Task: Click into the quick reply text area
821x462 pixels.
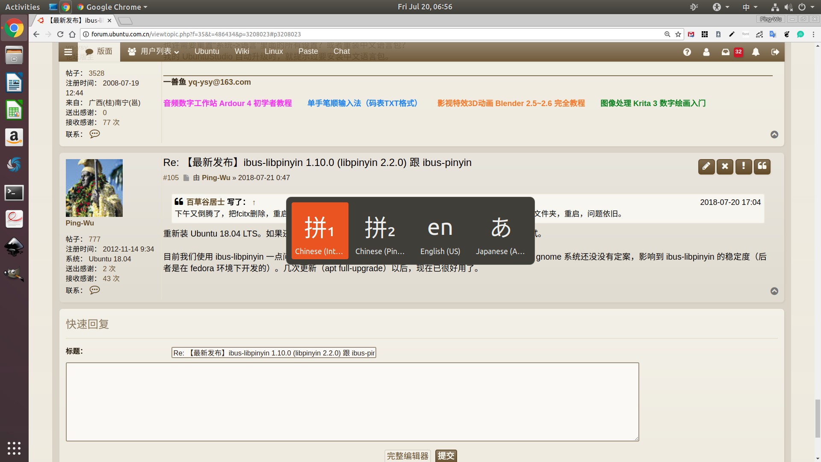Action: [x=352, y=402]
